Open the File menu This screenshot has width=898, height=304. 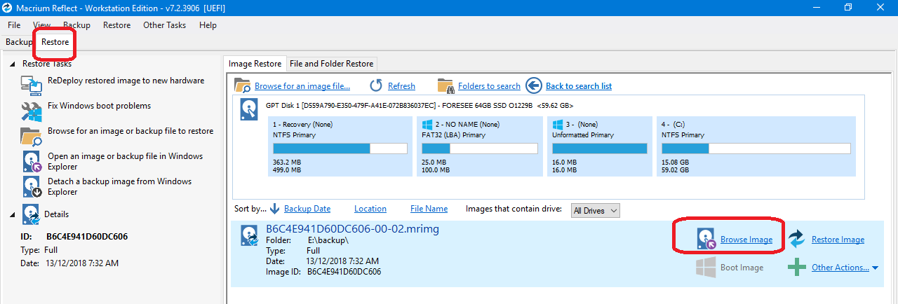coord(14,25)
